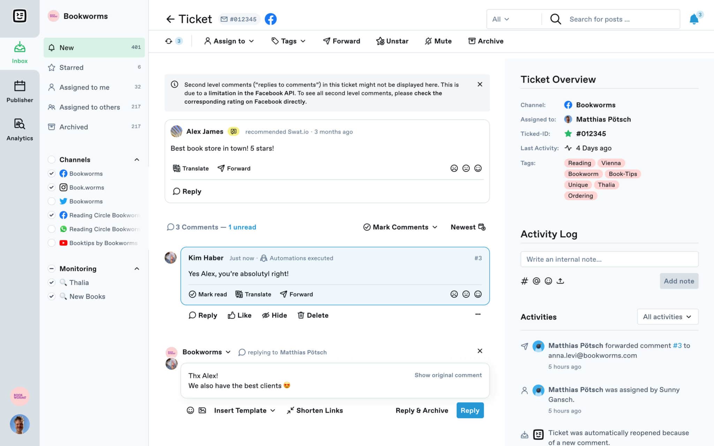Upload a file to the internal note
714x446 pixels.
[x=560, y=281]
